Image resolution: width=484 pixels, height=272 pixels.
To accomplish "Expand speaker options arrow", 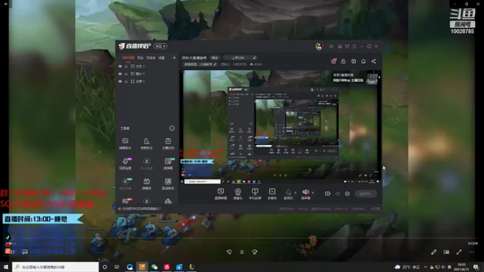I will click(x=313, y=193).
